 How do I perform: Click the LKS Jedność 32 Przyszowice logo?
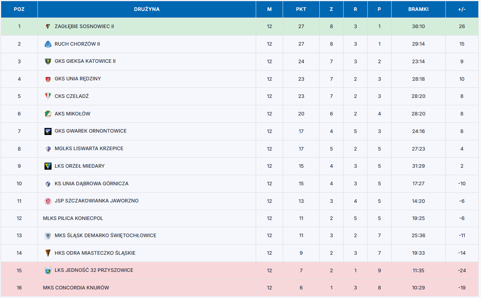[x=48, y=270]
